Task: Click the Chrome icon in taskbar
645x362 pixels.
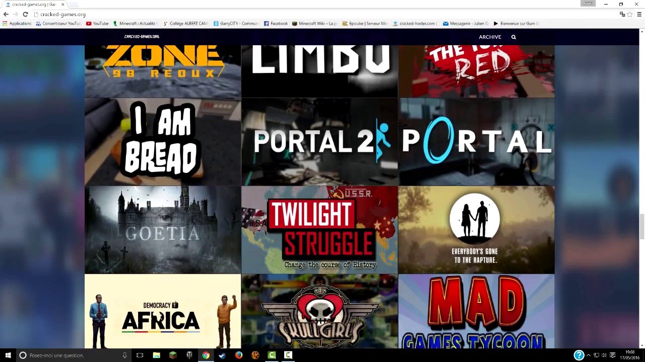Action: [206, 355]
